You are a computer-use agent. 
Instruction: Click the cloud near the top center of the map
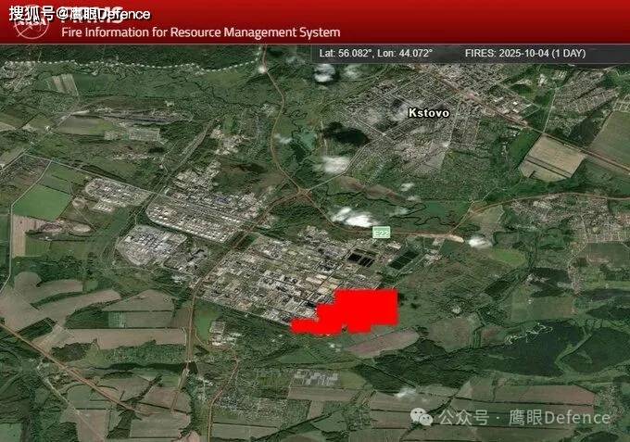[325, 72]
